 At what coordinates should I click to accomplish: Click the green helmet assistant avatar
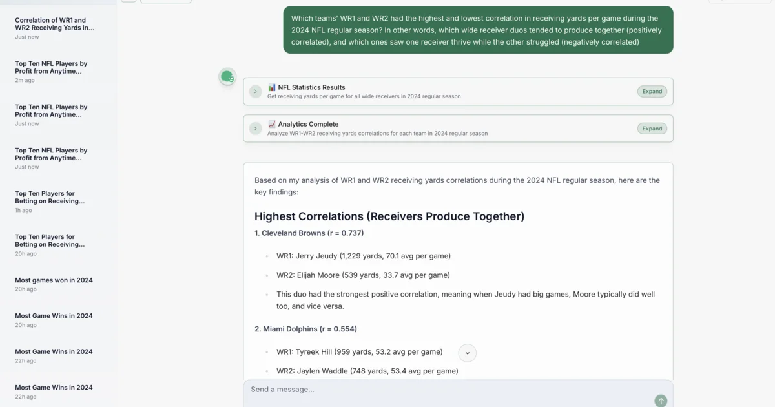point(227,77)
